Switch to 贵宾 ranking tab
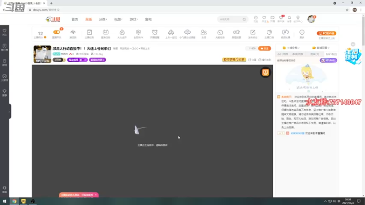The image size is (365, 205). tap(314, 54)
